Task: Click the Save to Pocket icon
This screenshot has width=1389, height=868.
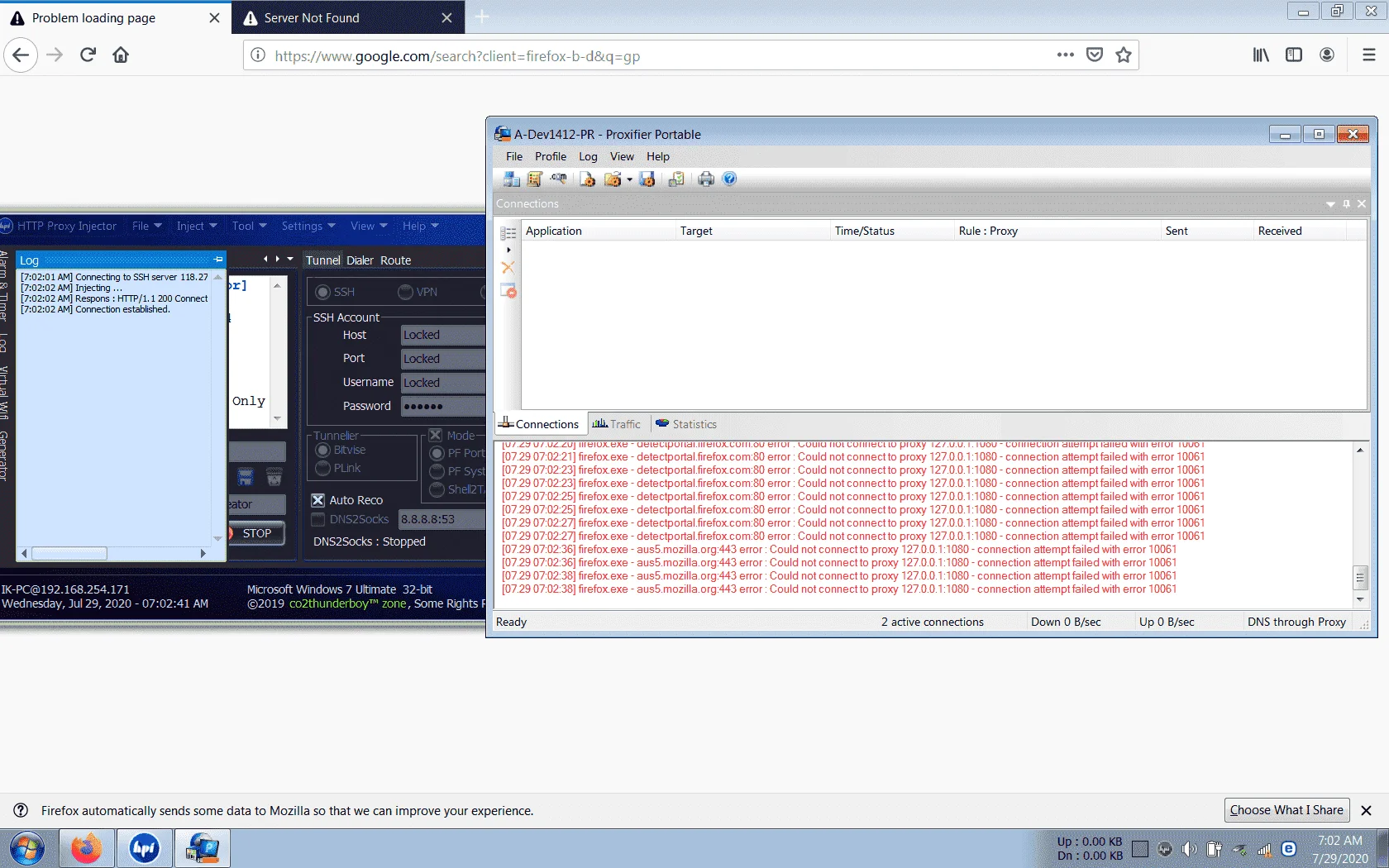Action: [x=1095, y=55]
